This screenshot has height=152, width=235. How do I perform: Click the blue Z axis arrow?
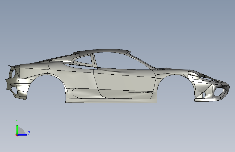[22, 135]
